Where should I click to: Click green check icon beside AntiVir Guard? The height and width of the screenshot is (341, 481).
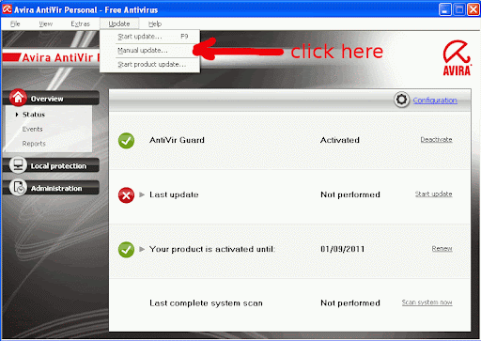click(126, 141)
